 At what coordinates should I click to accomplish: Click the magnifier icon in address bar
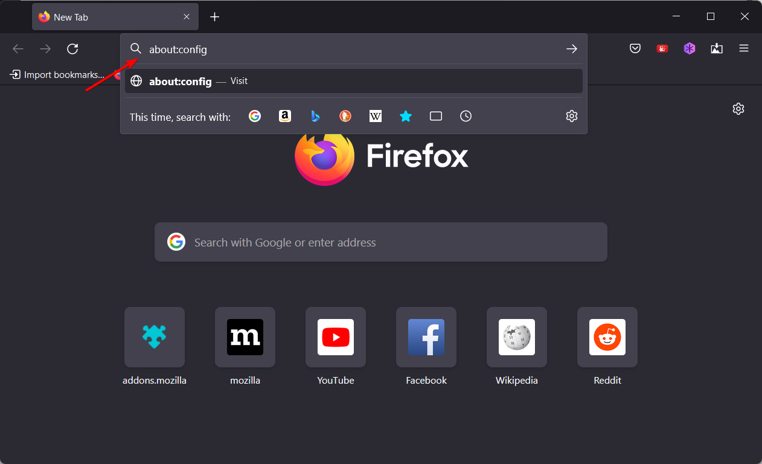pos(136,49)
